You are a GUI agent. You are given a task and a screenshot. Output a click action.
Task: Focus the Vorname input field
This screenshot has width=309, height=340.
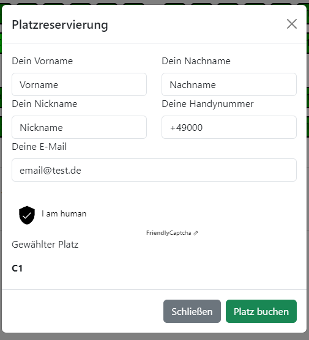(x=79, y=84)
